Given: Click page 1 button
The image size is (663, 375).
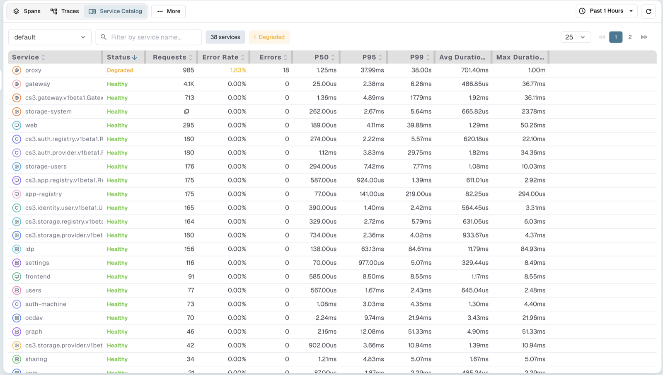Looking at the screenshot, I should point(616,37).
